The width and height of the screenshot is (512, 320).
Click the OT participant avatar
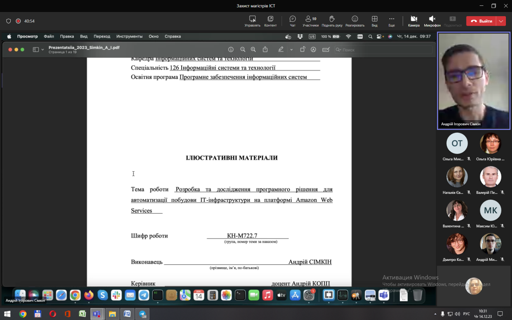pos(457,143)
